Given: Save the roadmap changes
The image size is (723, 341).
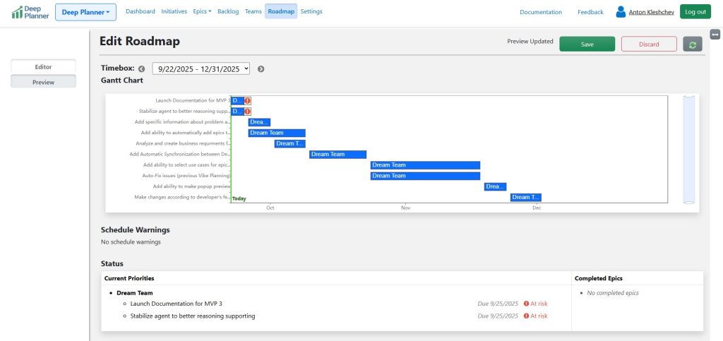Looking at the screenshot, I should 587,44.
